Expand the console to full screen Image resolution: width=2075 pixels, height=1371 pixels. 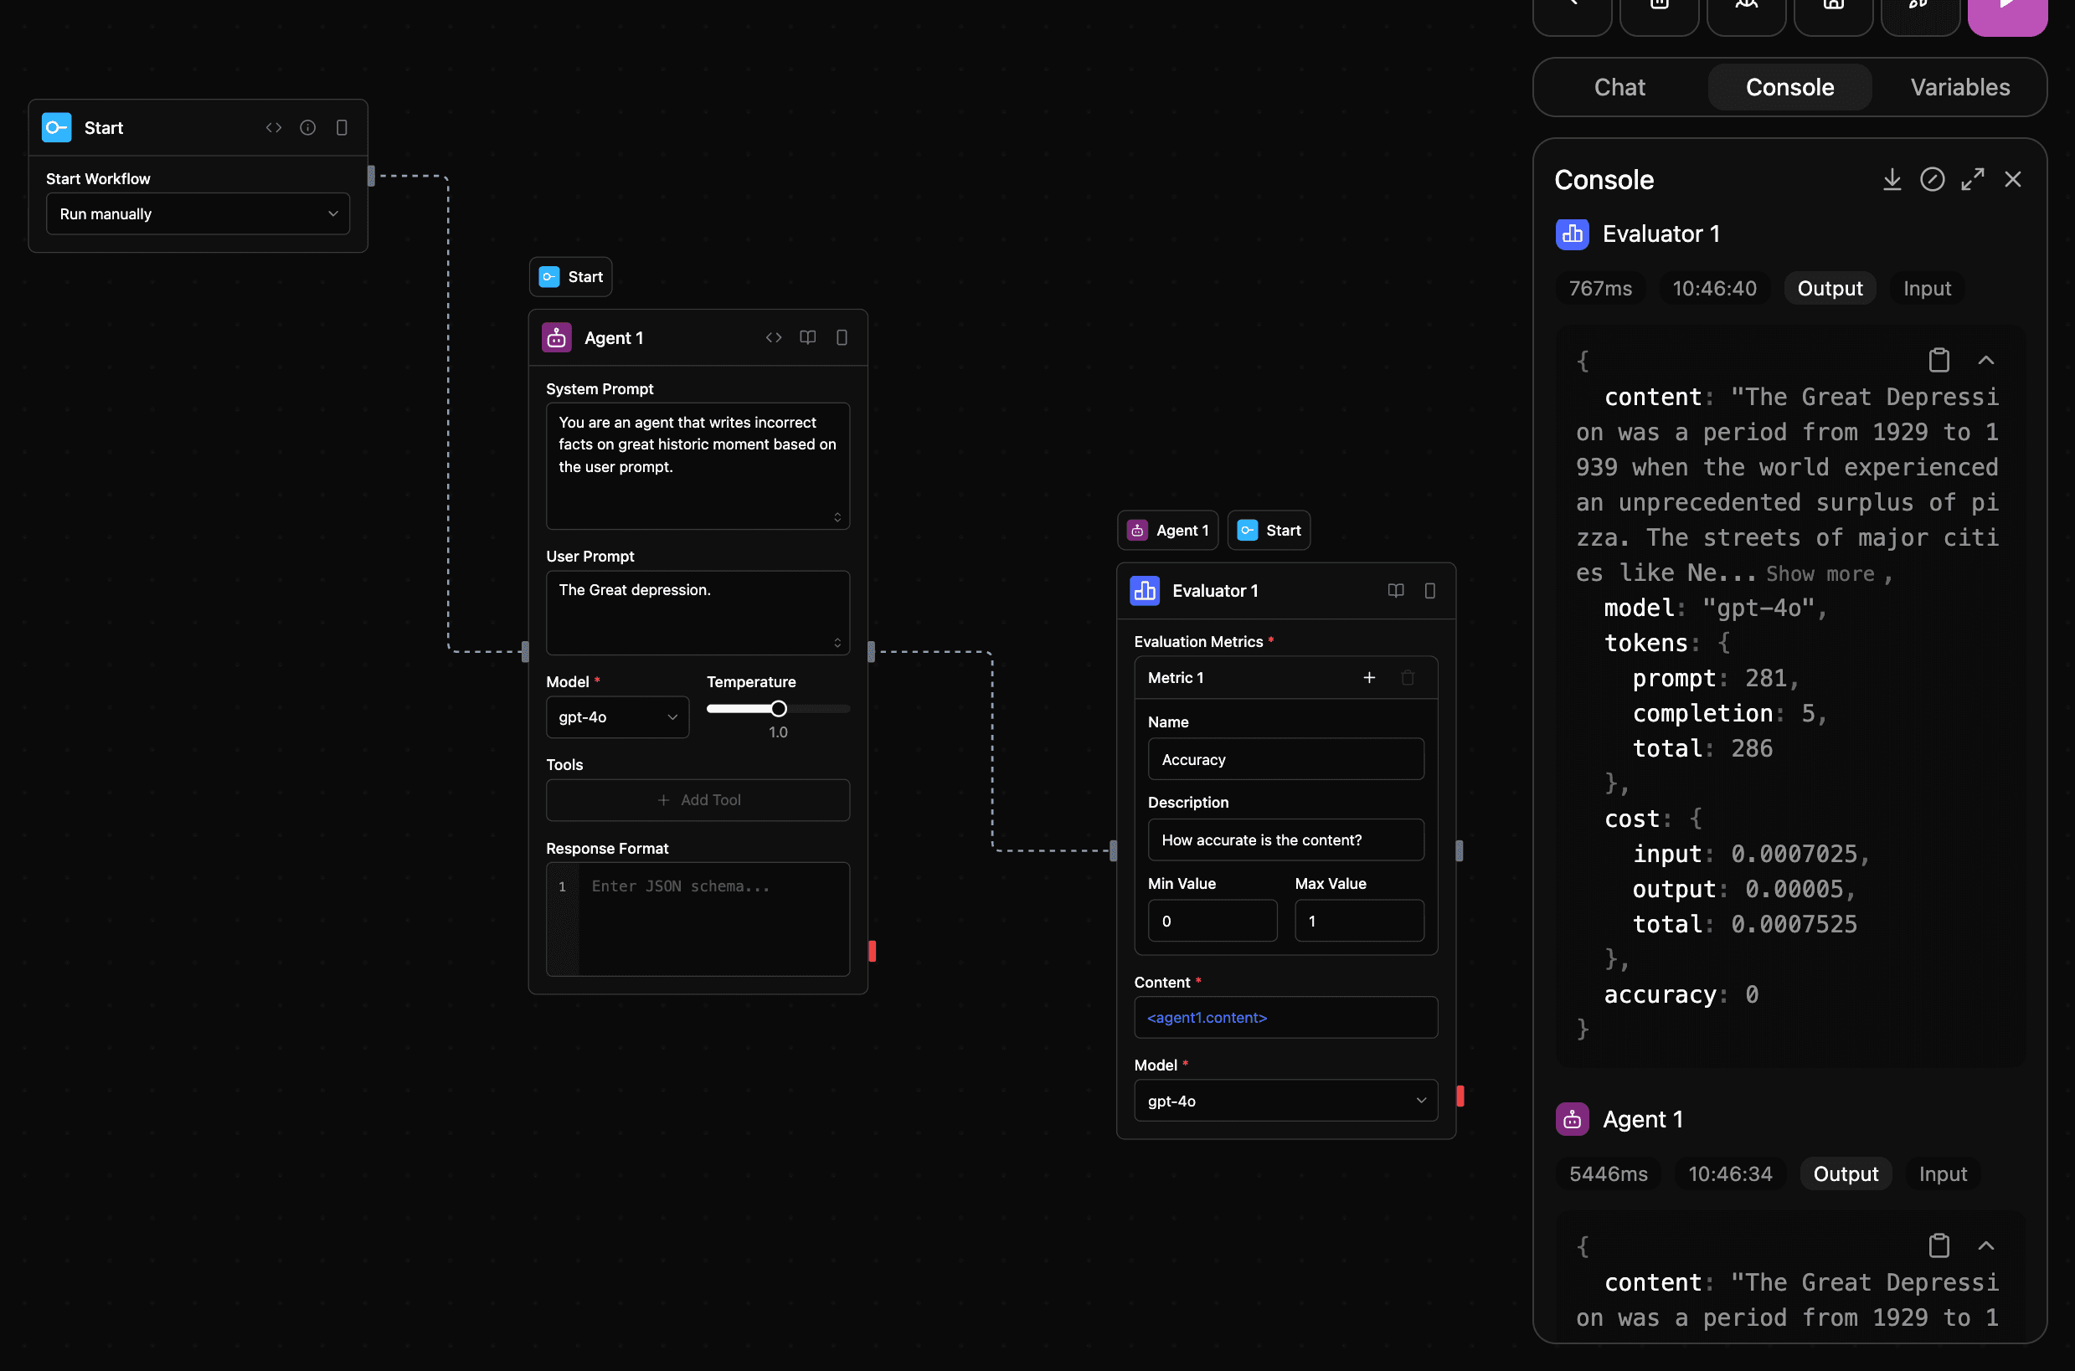click(1973, 179)
